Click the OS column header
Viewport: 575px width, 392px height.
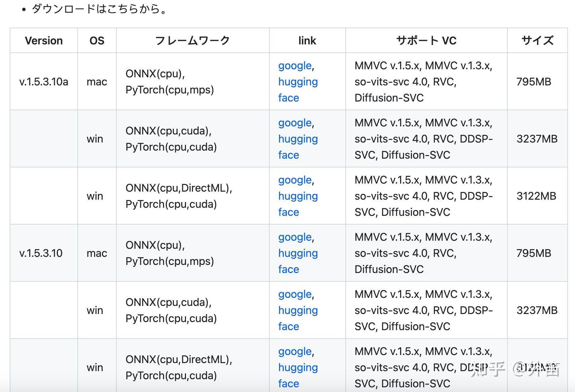click(x=97, y=41)
